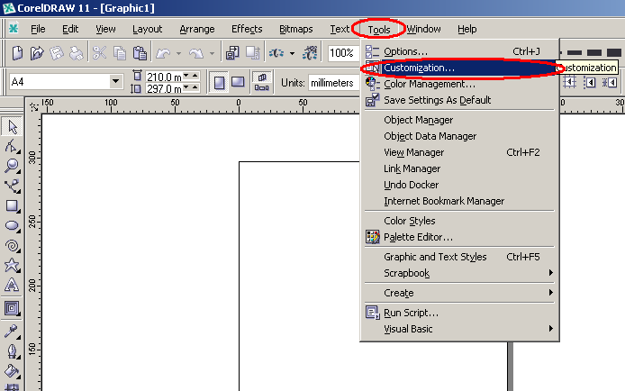
Task: Select the Zoom magnifier tool
Action: point(12,166)
